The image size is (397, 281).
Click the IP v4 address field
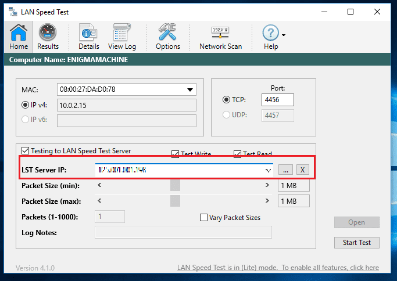coord(127,105)
